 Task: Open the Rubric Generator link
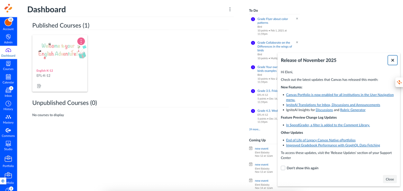[353, 110]
